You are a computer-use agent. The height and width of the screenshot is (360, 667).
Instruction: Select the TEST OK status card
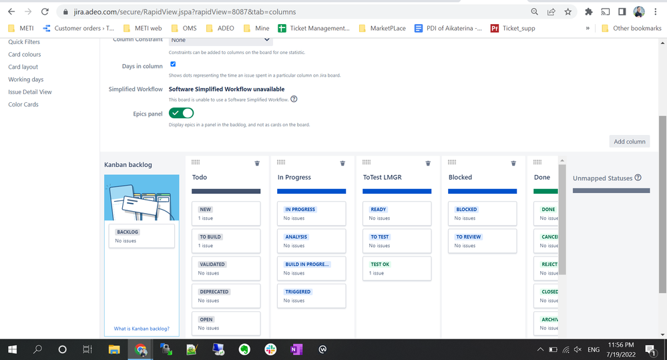point(397,268)
